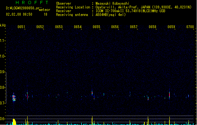The image size is (197, 125).
Task: Click the 0651 time axis marker
Action: point(21,27)
